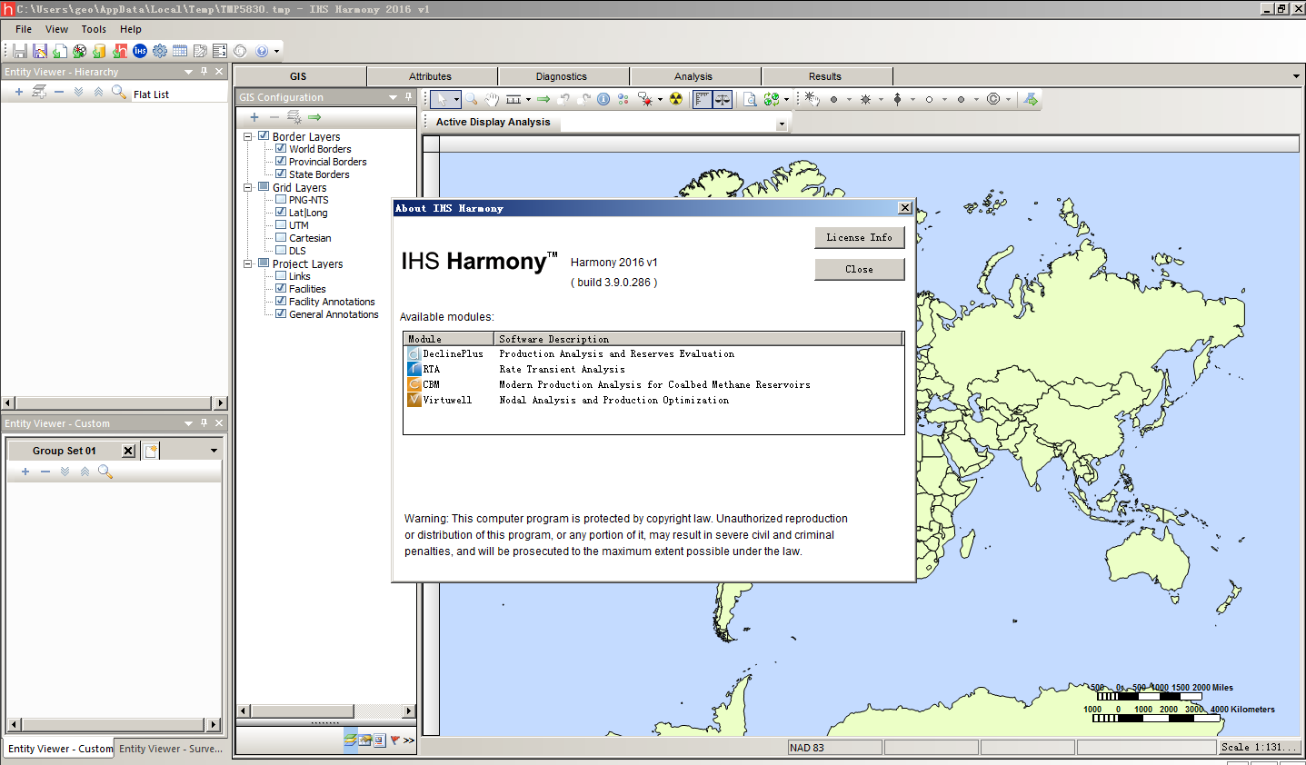Click the page preview magnifier icon
The width and height of the screenshot is (1306, 765).
pyautogui.click(x=750, y=99)
